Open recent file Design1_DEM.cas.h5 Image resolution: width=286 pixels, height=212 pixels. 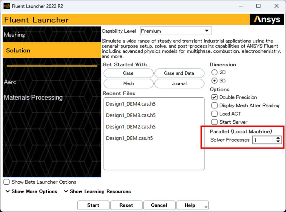tap(129, 138)
